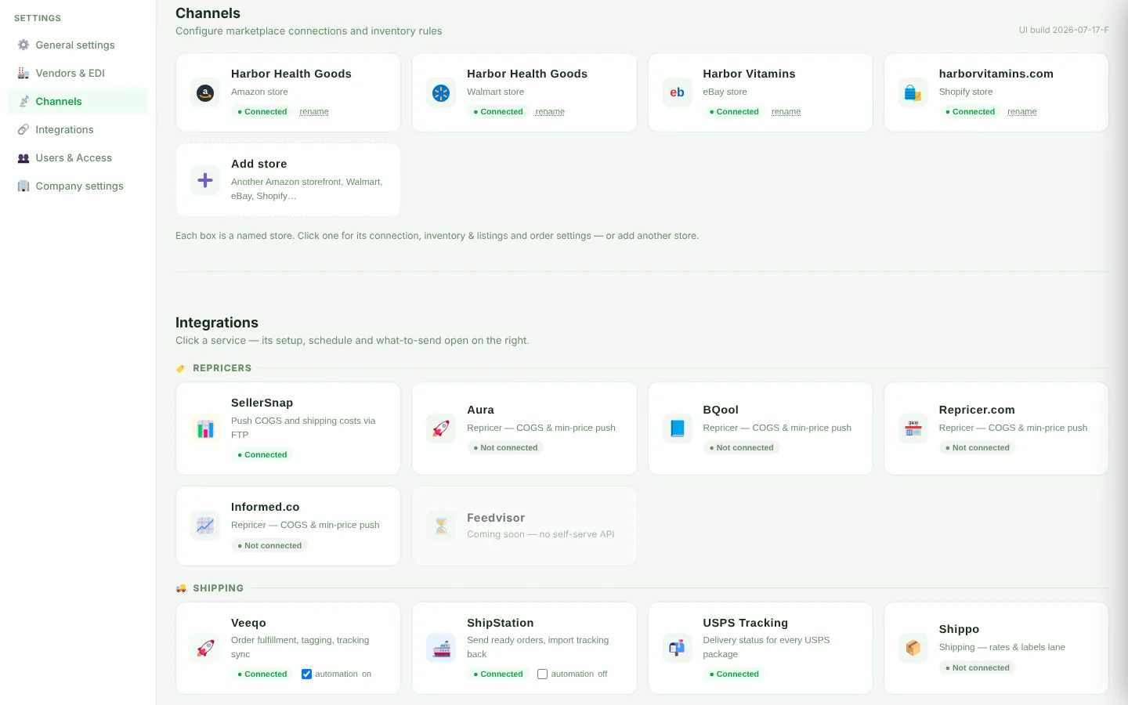Click the SellerSnap Connected status badge
1128x705 pixels.
(x=262, y=454)
